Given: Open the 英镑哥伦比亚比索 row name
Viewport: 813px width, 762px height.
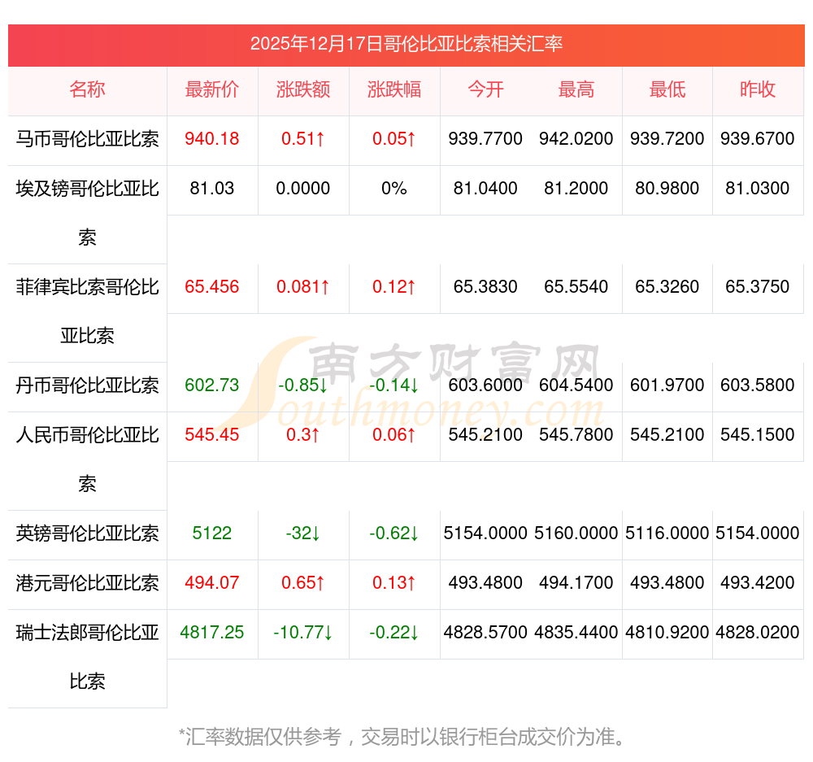Looking at the screenshot, I should coord(87,533).
